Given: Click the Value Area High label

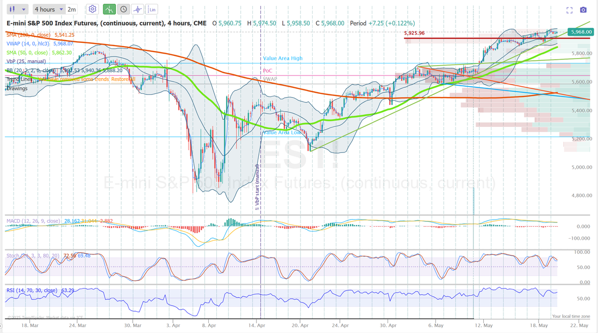Looking at the screenshot, I should 283,58.
